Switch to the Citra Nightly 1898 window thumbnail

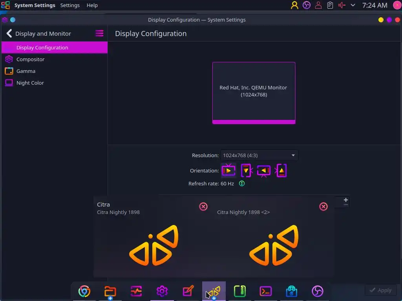click(154, 245)
